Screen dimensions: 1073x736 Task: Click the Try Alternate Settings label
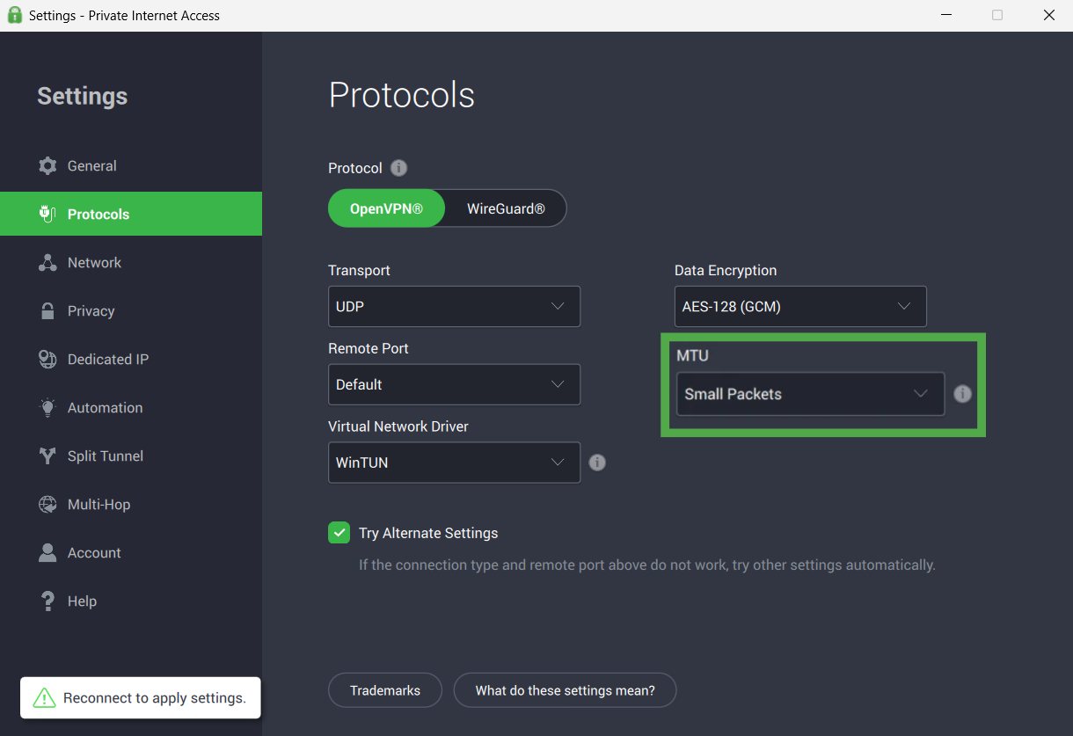coord(428,533)
